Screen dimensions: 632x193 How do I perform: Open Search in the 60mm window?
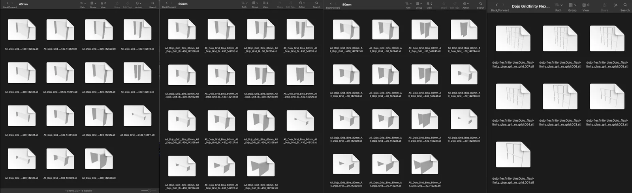316,4
